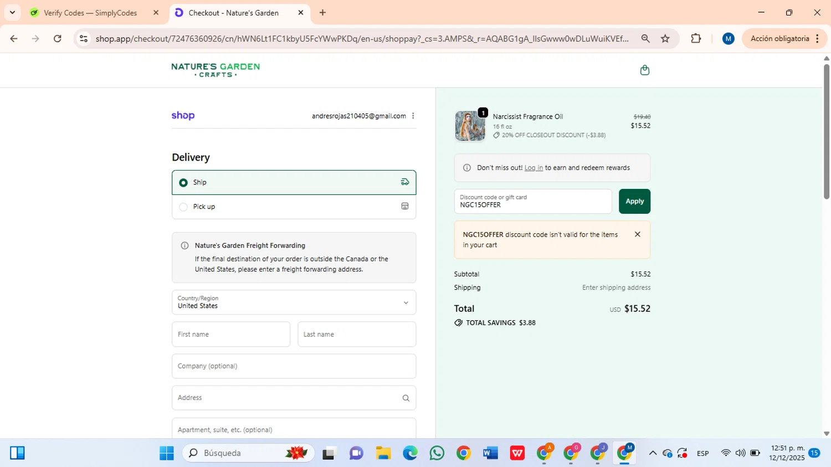Reload the checkout page
Viewport: 831px width, 467px height.
(58, 39)
